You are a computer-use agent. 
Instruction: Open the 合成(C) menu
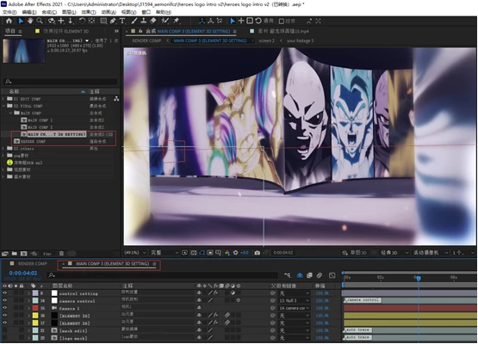tap(49, 12)
